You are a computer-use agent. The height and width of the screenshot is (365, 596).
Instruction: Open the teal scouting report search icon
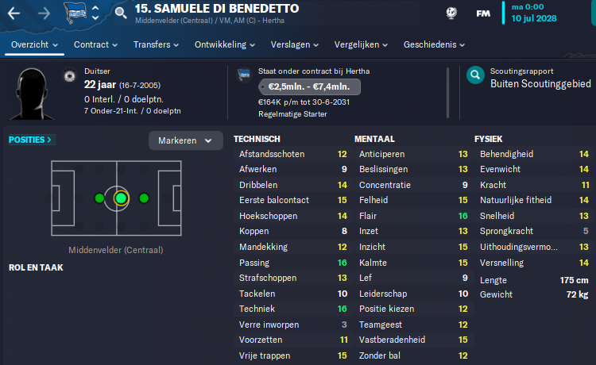point(475,75)
